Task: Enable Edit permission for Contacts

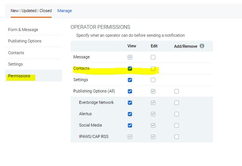Action: coord(153,69)
